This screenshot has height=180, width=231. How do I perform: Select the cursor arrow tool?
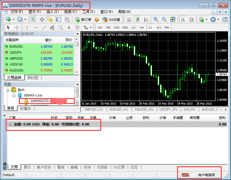(x=8, y=27)
